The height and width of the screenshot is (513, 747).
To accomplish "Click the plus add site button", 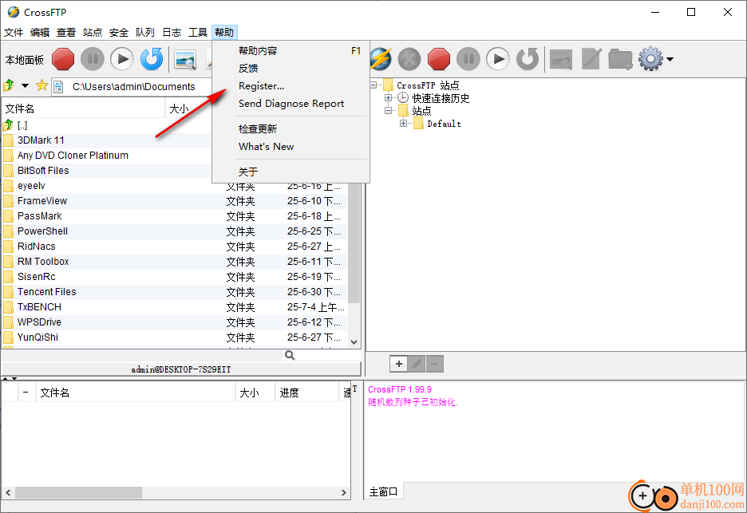I will tap(398, 364).
